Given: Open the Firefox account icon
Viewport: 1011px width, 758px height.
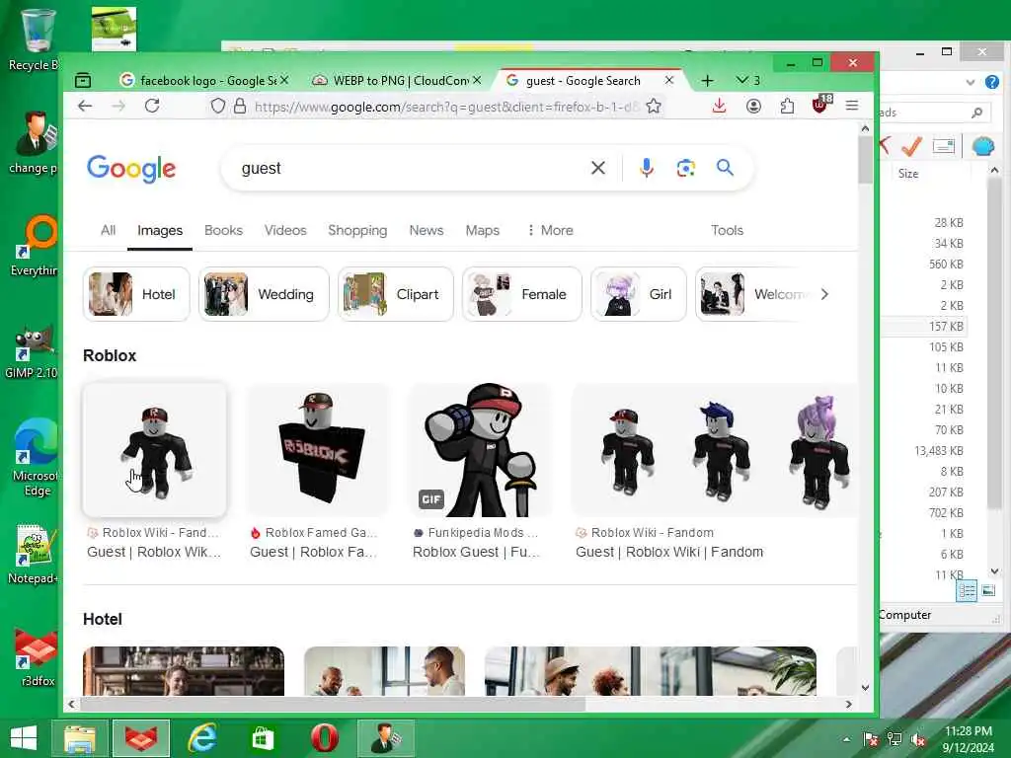Looking at the screenshot, I should (x=753, y=106).
